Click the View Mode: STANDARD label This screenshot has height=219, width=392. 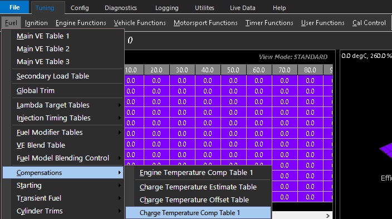point(293,57)
